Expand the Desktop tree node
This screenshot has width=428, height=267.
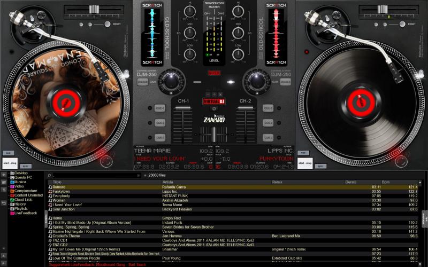click(9, 173)
